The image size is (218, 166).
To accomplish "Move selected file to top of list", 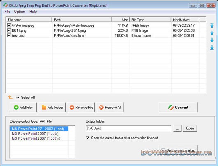I will [212, 26].
